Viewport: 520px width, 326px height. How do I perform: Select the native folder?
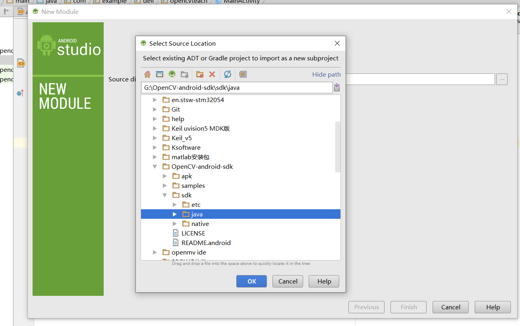[200, 224]
